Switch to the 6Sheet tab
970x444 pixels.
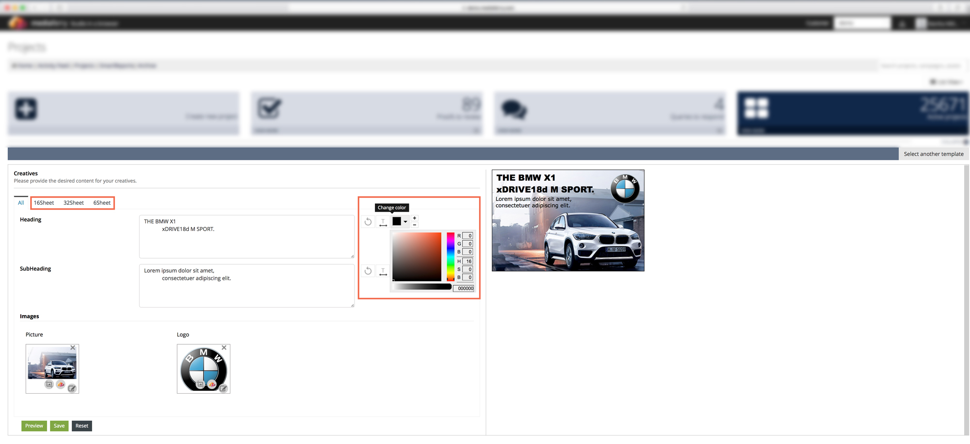click(102, 203)
